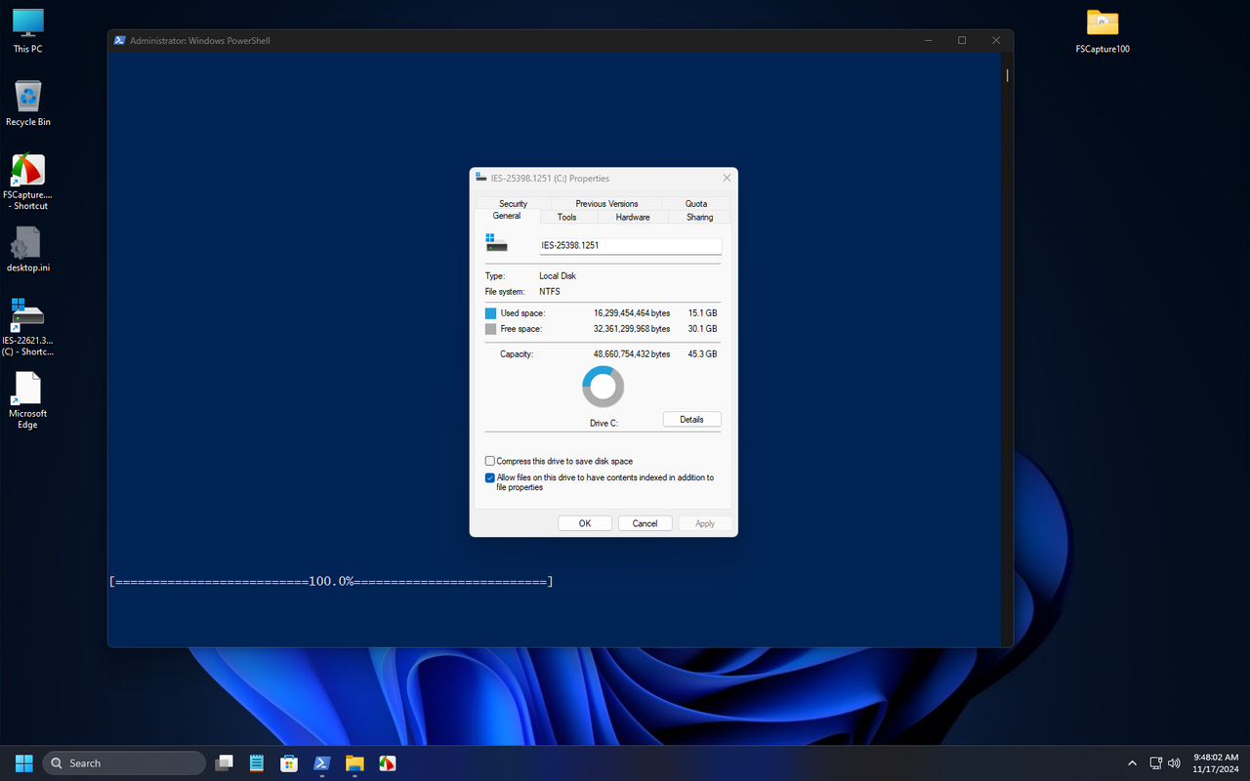1250x781 pixels.
Task: Open the This PC desktop icon
Action: point(27,30)
